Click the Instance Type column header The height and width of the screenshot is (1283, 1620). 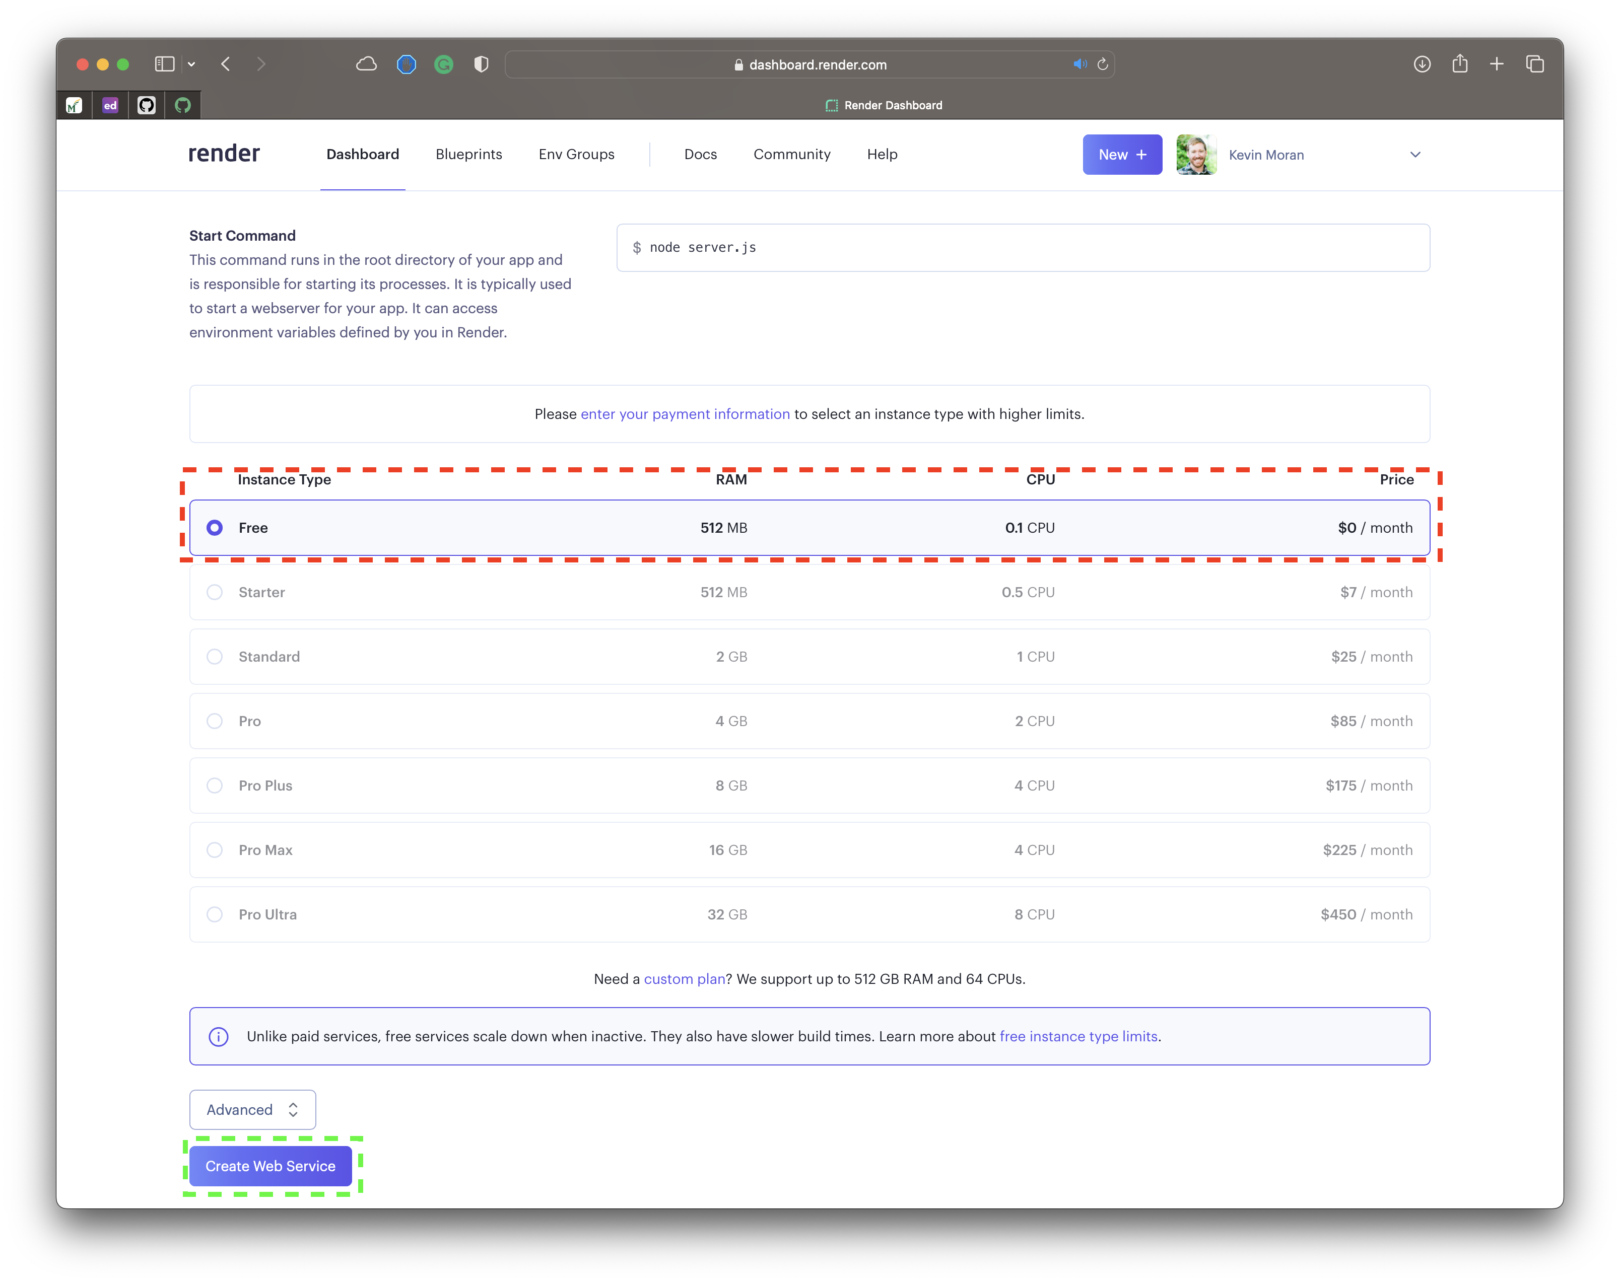(284, 480)
